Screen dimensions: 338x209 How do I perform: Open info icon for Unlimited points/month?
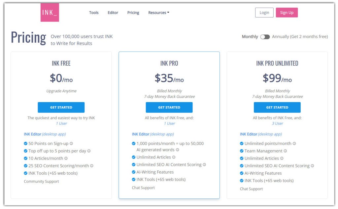pyautogui.click(x=294, y=143)
